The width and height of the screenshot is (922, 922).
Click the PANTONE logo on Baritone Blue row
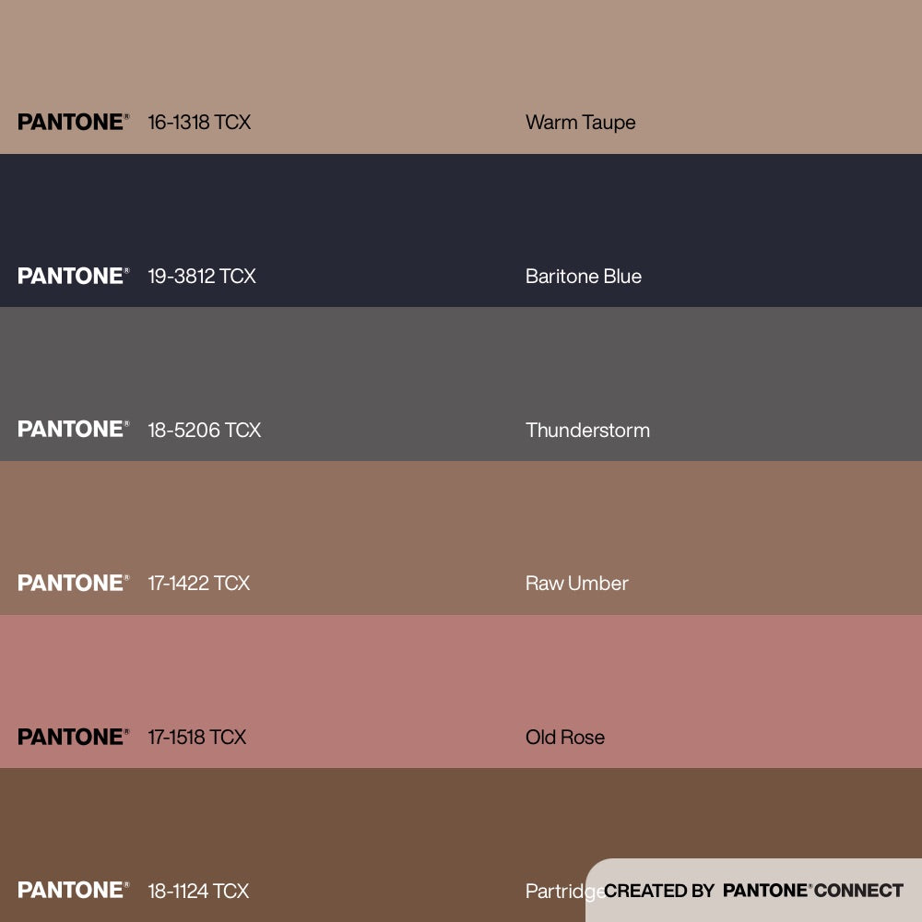click(73, 276)
